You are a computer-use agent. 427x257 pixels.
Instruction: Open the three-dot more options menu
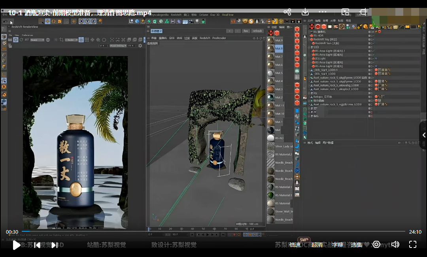point(323,12)
